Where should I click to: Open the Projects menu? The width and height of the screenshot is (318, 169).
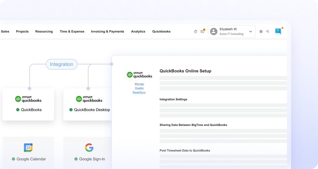tap(22, 32)
